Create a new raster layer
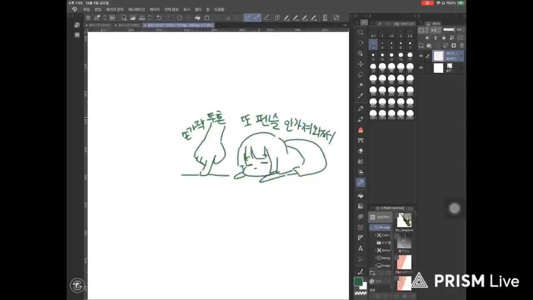533x300 pixels. point(420,45)
